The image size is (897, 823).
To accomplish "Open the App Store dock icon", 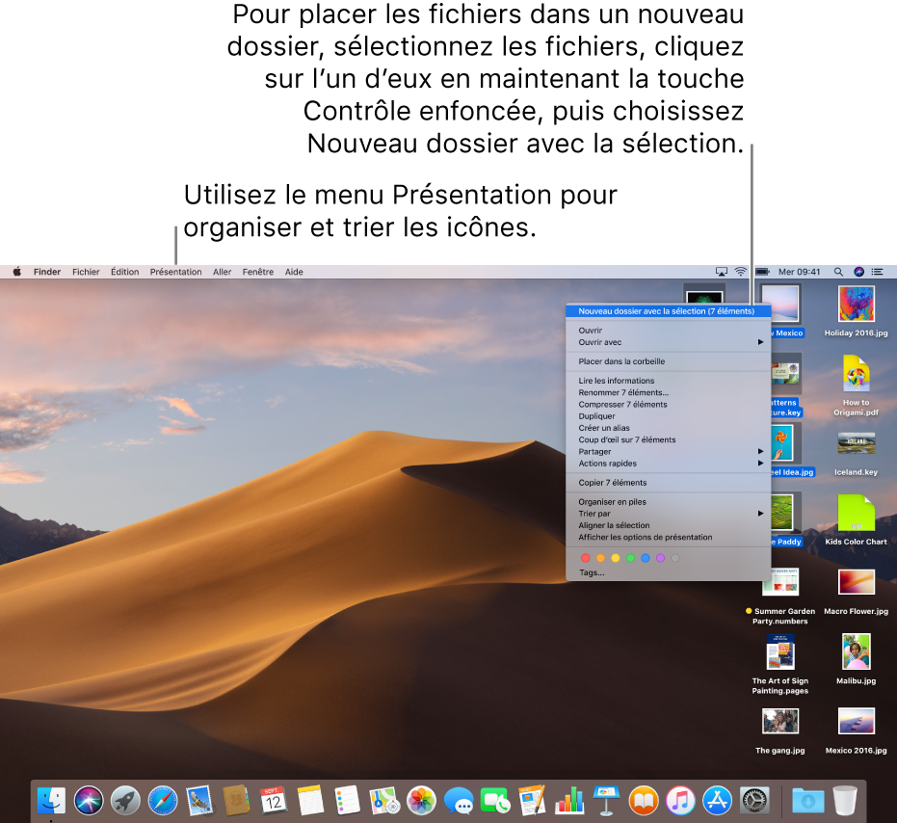I will click(x=717, y=800).
